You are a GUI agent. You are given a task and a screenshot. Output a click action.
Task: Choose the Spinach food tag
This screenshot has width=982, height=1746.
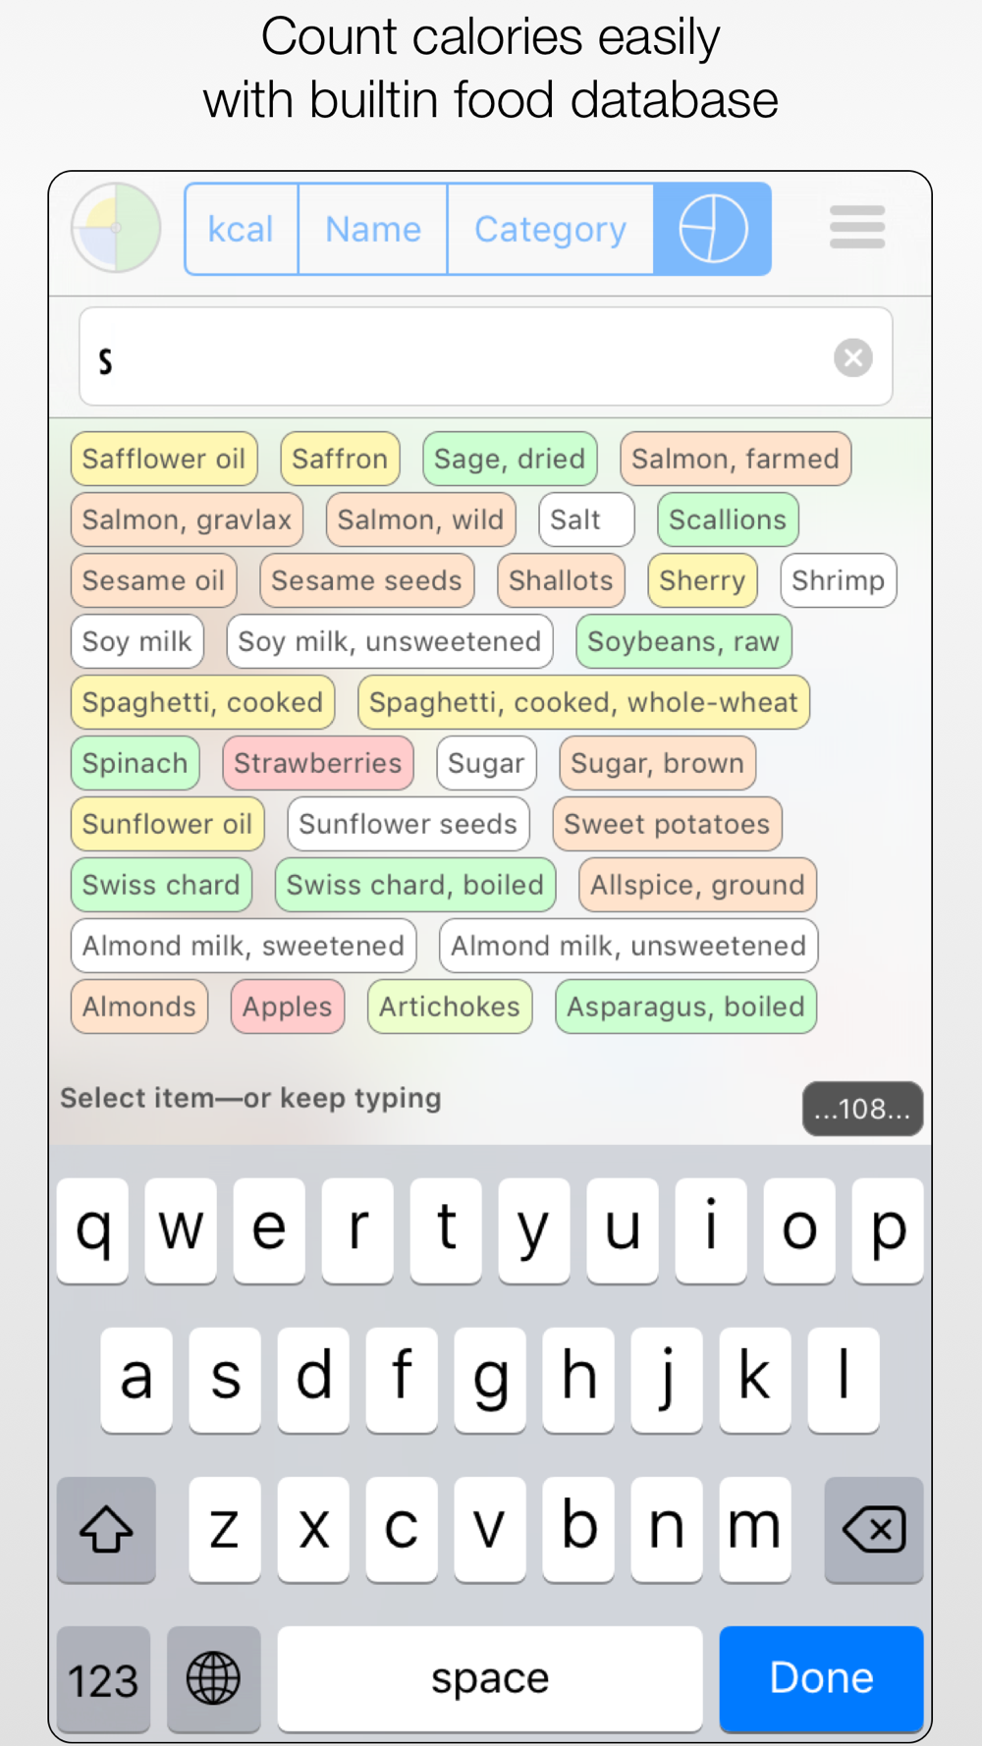pyautogui.click(x=135, y=763)
